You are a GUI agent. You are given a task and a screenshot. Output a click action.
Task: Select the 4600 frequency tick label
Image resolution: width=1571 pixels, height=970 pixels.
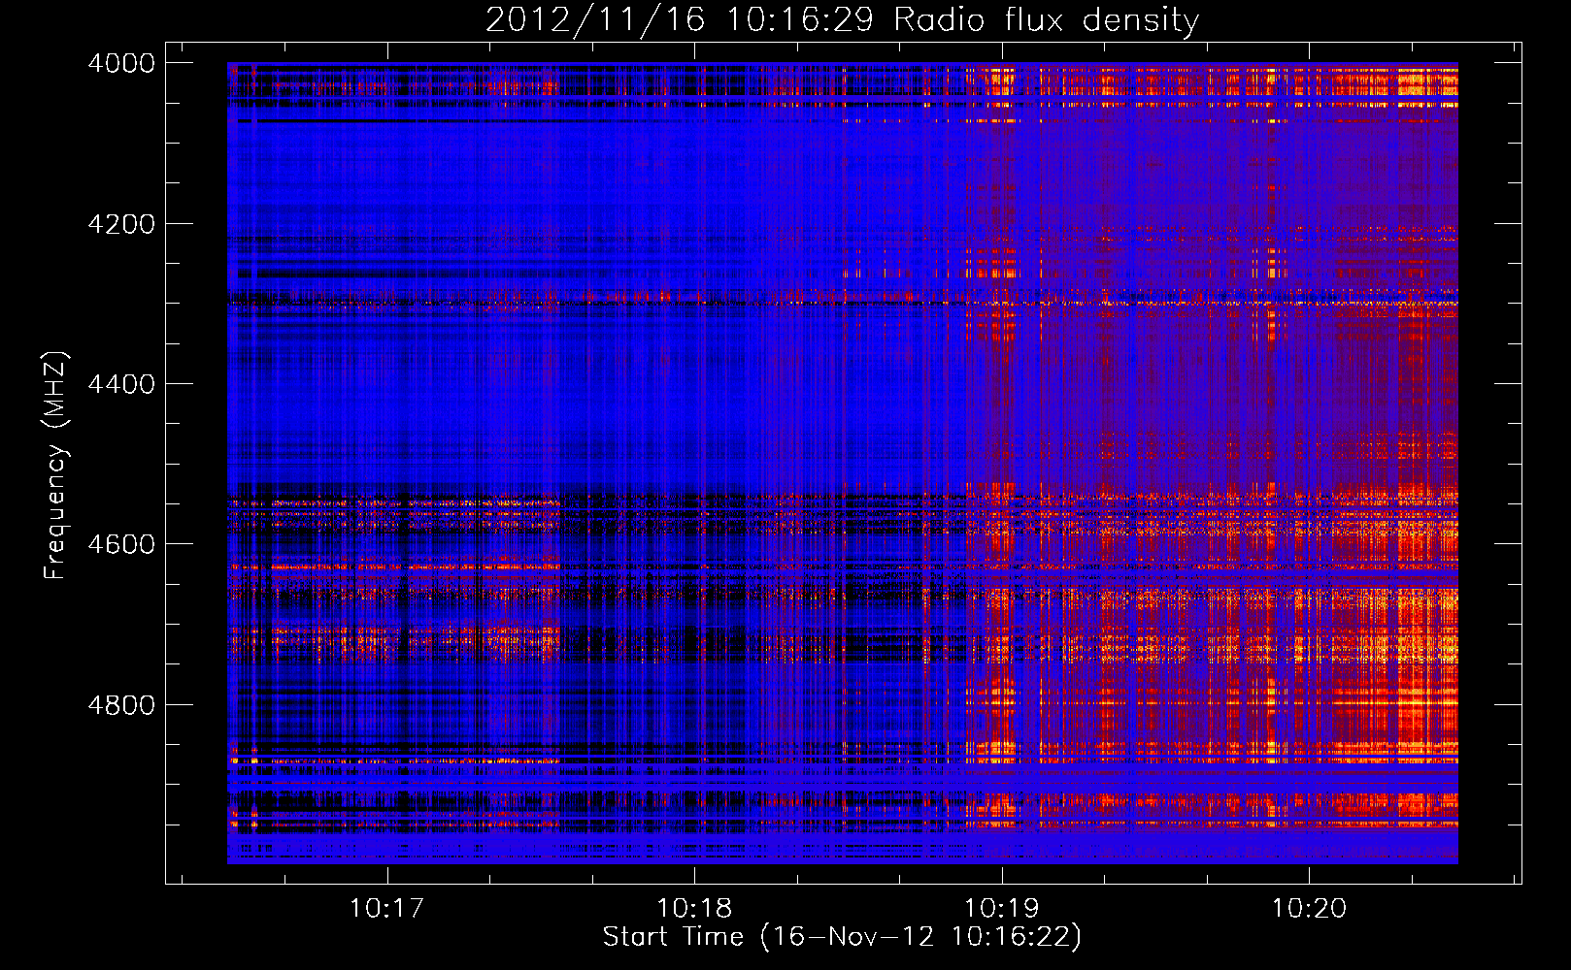pyautogui.click(x=121, y=544)
